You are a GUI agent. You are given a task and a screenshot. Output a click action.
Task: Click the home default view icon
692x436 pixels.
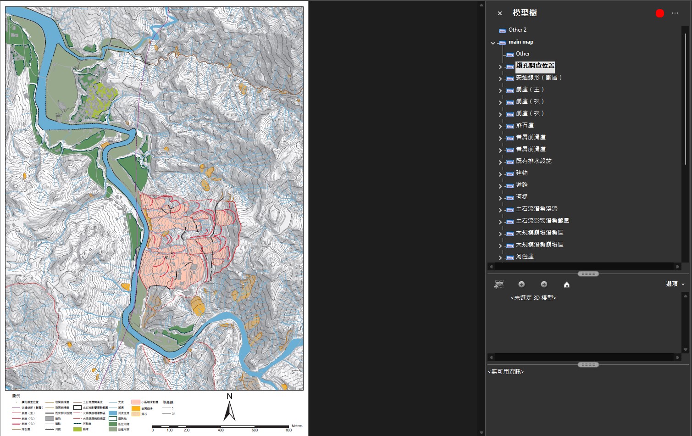pos(567,285)
